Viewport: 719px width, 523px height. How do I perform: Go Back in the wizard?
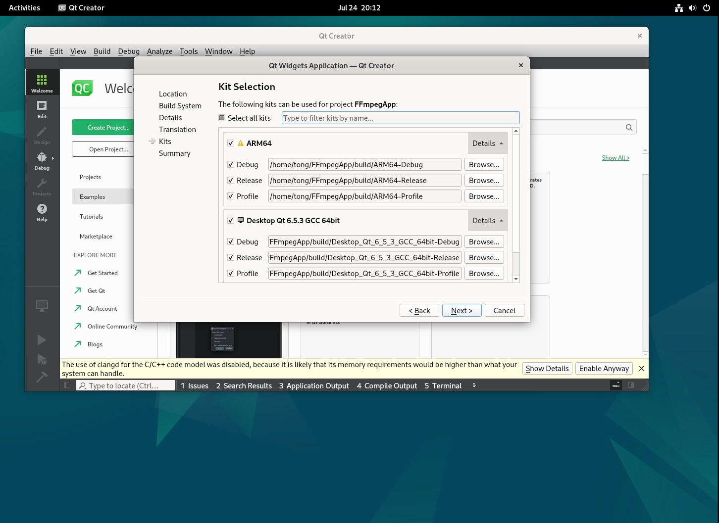(x=419, y=310)
